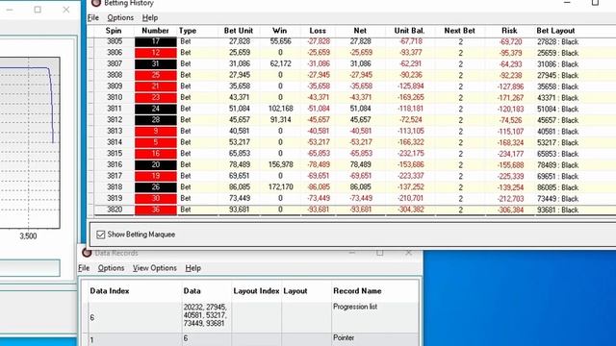This screenshot has height=346, width=616.
Task: Click the Number column header
Action: click(x=155, y=31)
